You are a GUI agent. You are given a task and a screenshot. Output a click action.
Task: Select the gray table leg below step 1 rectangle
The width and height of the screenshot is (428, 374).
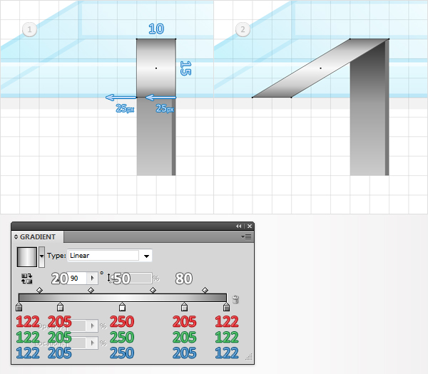(156, 136)
